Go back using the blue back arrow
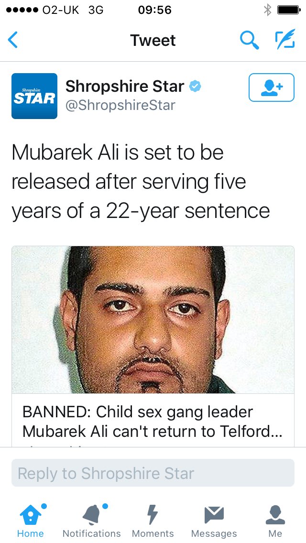Image resolution: width=306 pixels, height=543 pixels. coord(13,40)
